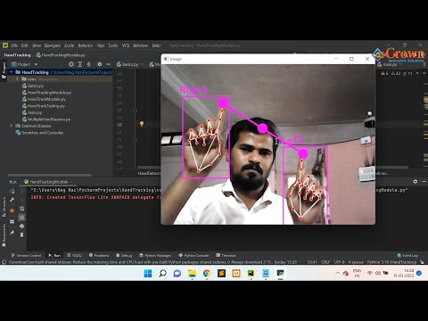428x321 pixels.
Task: Click taskbar clock showing 15-03-2022
Action: point(404,273)
